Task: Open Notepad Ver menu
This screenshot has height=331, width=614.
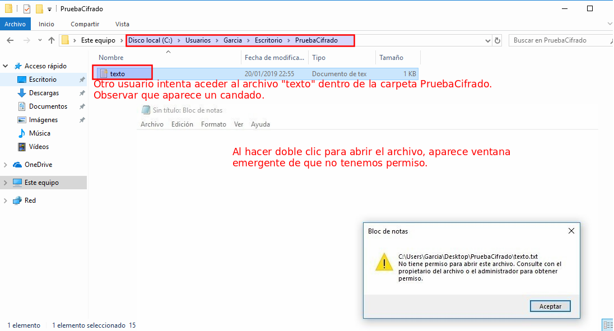Action: coord(239,124)
